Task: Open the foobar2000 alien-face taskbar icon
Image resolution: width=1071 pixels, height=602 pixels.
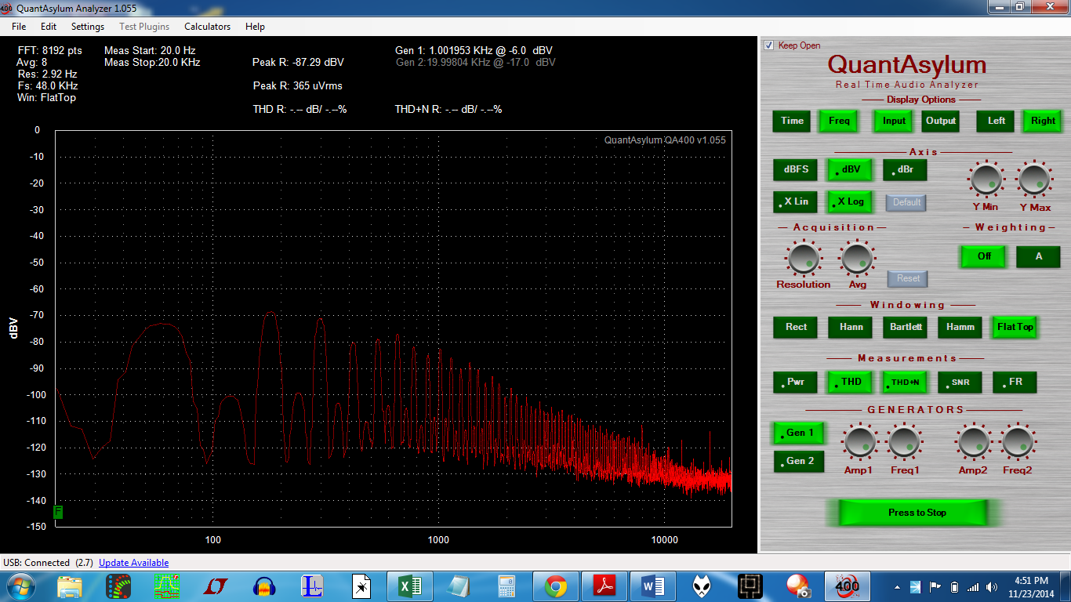Action: coord(702,586)
